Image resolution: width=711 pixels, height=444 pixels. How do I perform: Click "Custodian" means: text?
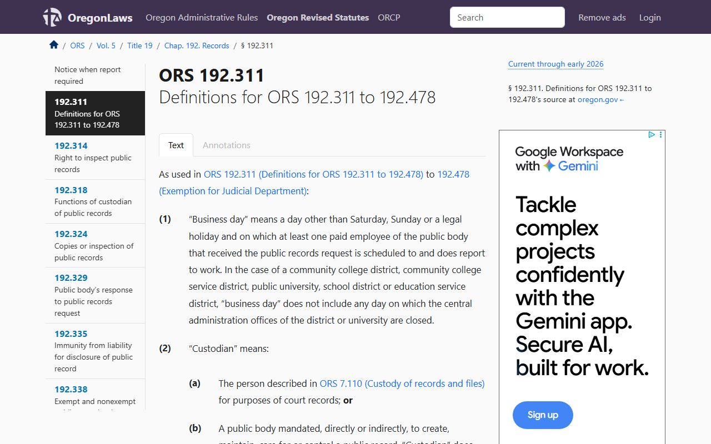[229, 349]
